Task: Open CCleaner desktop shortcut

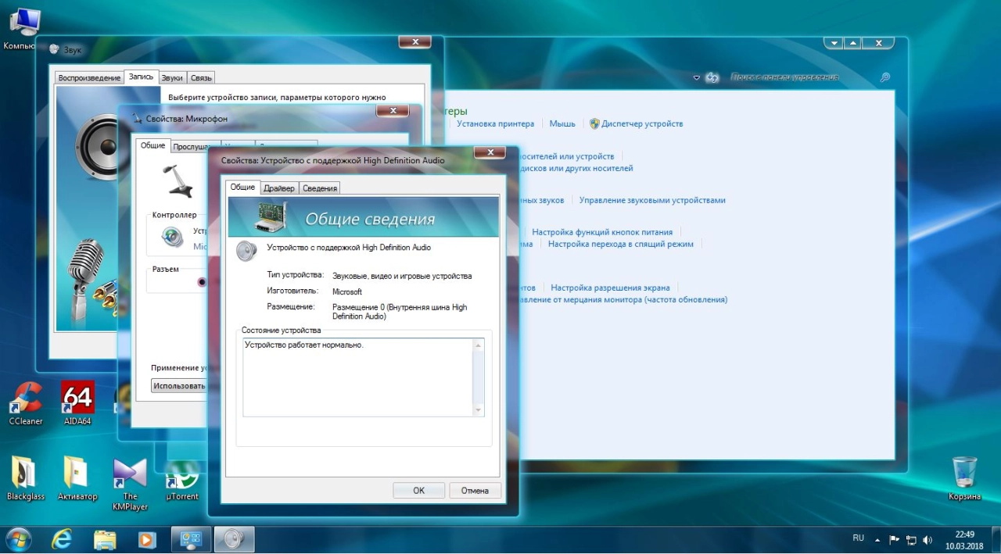Action: (x=26, y=402)
